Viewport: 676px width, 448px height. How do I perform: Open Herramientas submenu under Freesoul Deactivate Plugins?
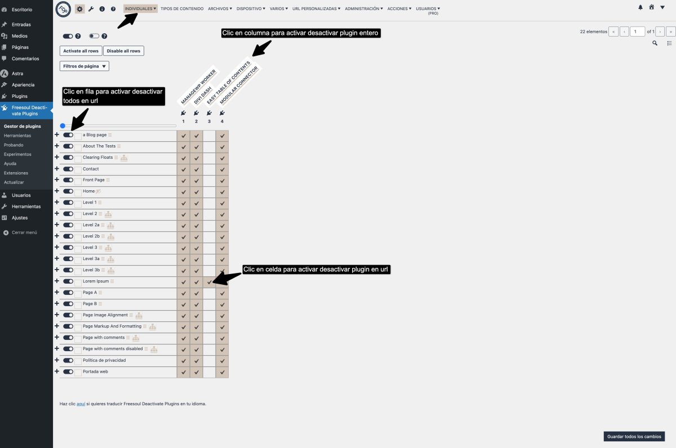point(17,136)
